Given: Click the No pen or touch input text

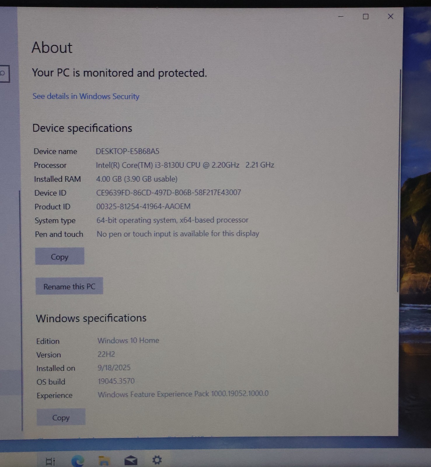Looking at the screenshot, I should (178, 234).
